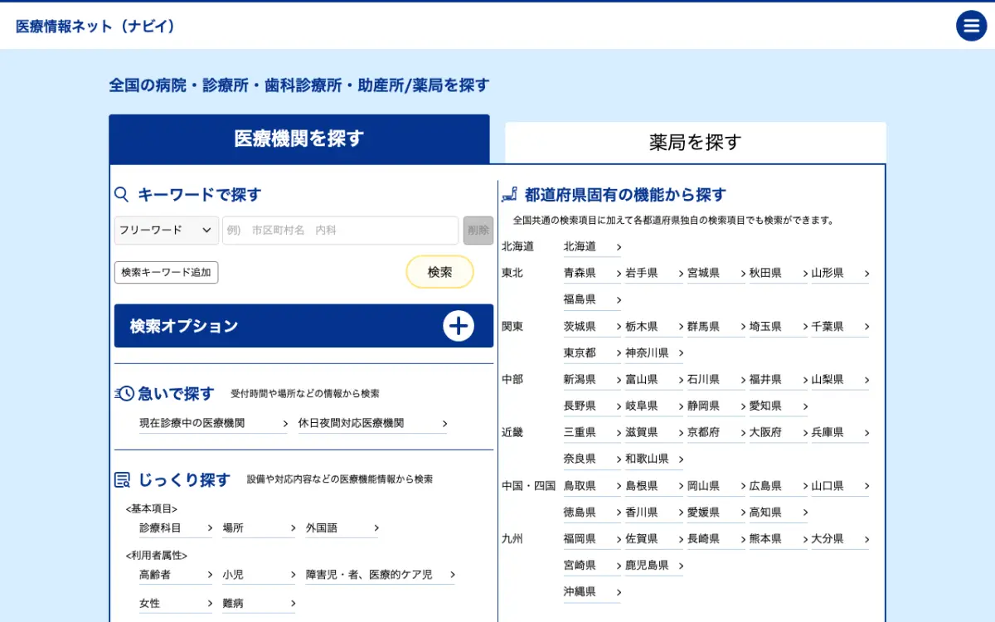
Task: Choose 石川県 prefecture link
Action: tap(716, 380)
